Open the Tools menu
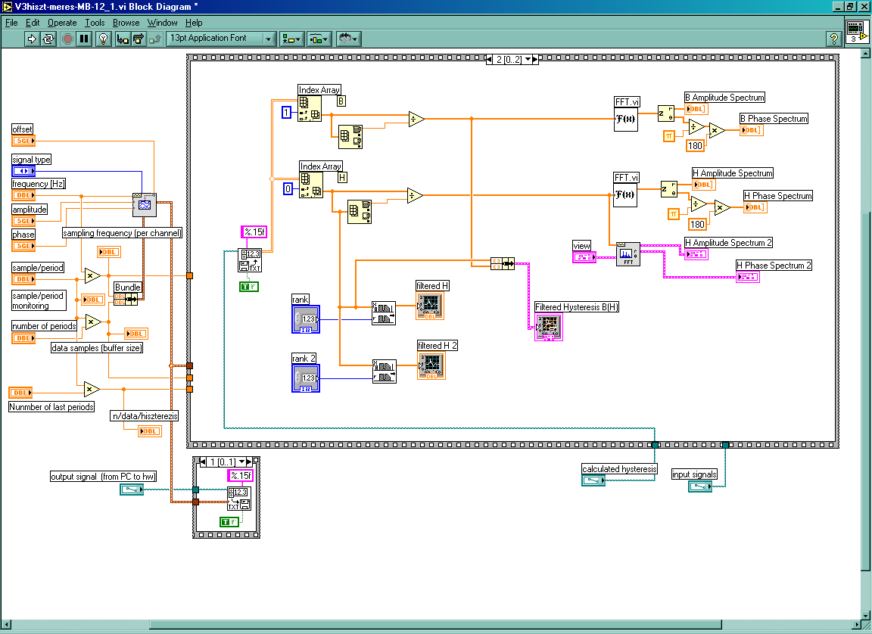 coord(95,23)
